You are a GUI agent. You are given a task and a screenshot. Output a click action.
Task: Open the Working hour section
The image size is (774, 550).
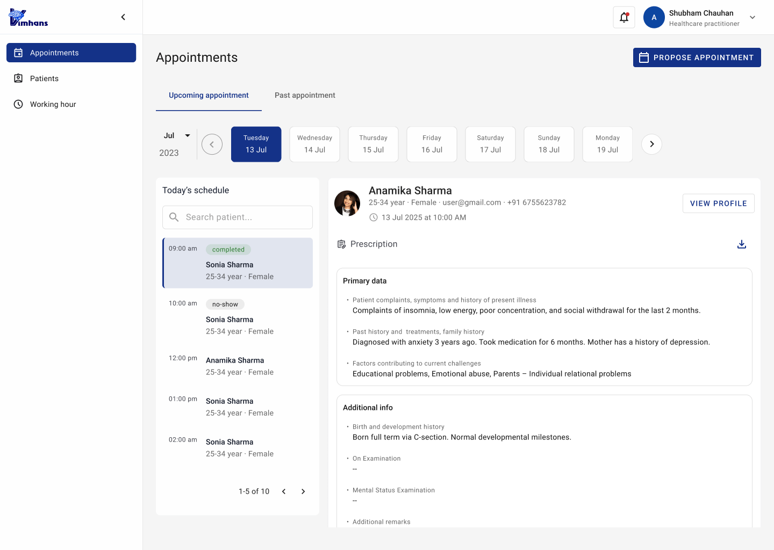53,104
